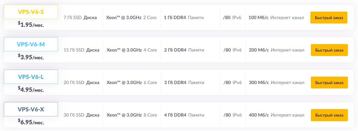This screenshot has width=358, height=131.
Task: Click the $4.95/мес. price
Action: (31, 89)
